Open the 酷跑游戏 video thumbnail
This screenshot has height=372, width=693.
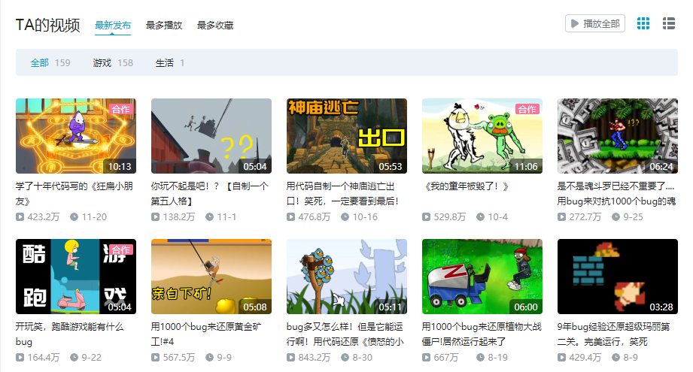(x=76, y=277)
